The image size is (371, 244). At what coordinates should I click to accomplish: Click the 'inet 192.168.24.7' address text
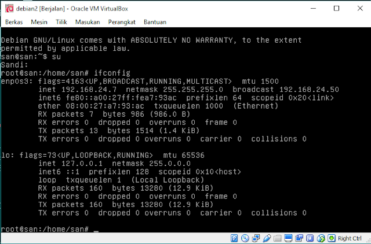click(x=78, y=90)
